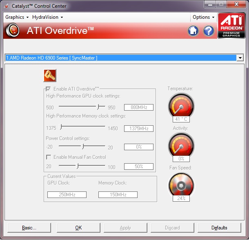The width and height of the screenshot is (249, 240).
Task: Open the Graphics menu
Action: (x=17, y=17)
